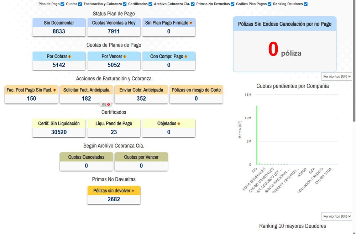356x234 pixels.
Task: Disable the Ranking Deudores checkbox
Action: (306, 4)
